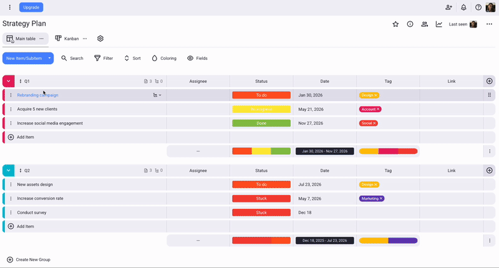Remove the Marketing tag from conversion rate

381,199
